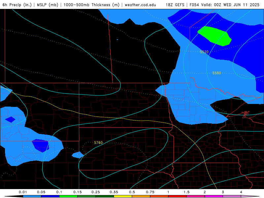
Task: Click the '0.35' legend value
Action: tap(114, 192)
